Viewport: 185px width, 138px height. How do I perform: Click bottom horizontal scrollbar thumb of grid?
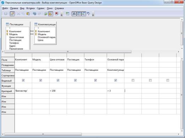coord(43,134)
